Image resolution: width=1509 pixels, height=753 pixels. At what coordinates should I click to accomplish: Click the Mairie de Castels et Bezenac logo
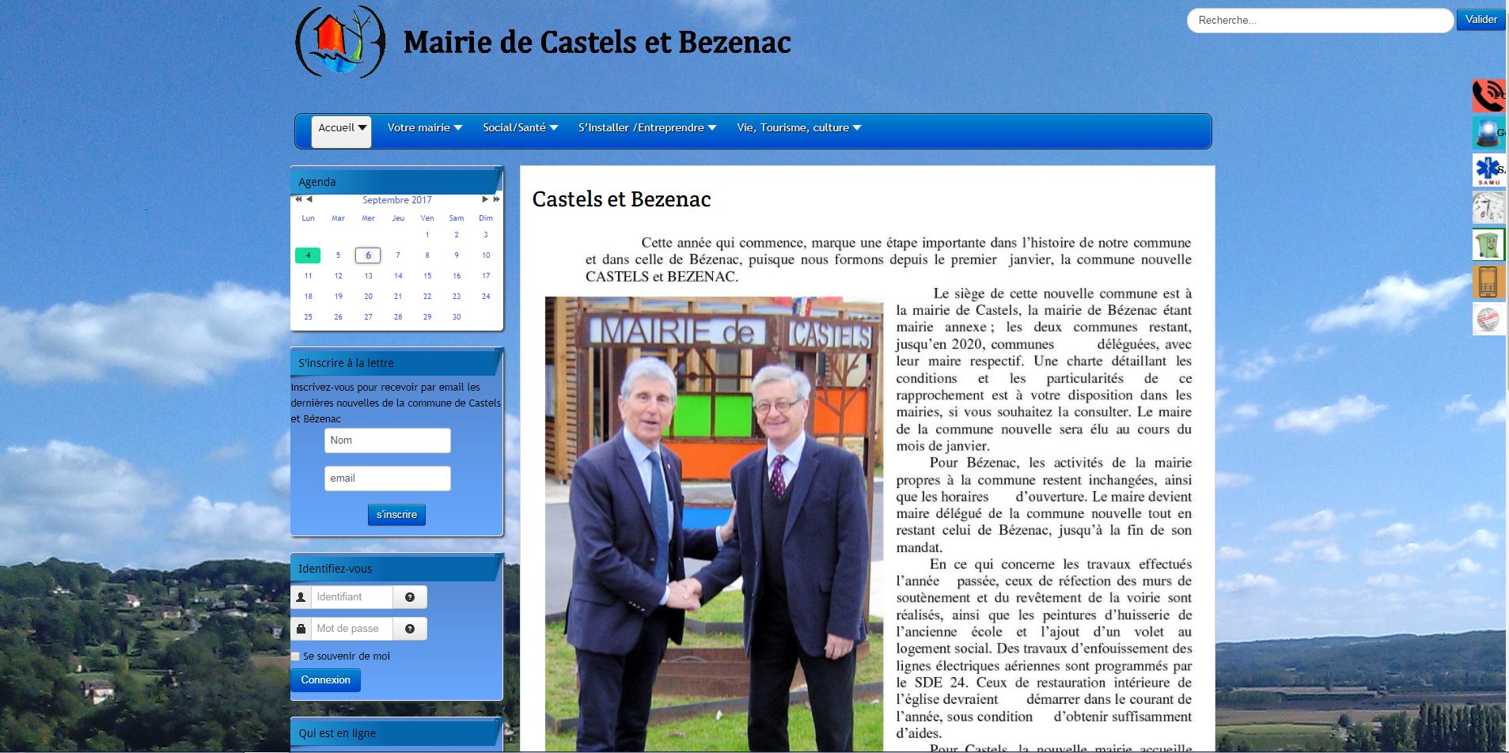[x=340, y=43]
